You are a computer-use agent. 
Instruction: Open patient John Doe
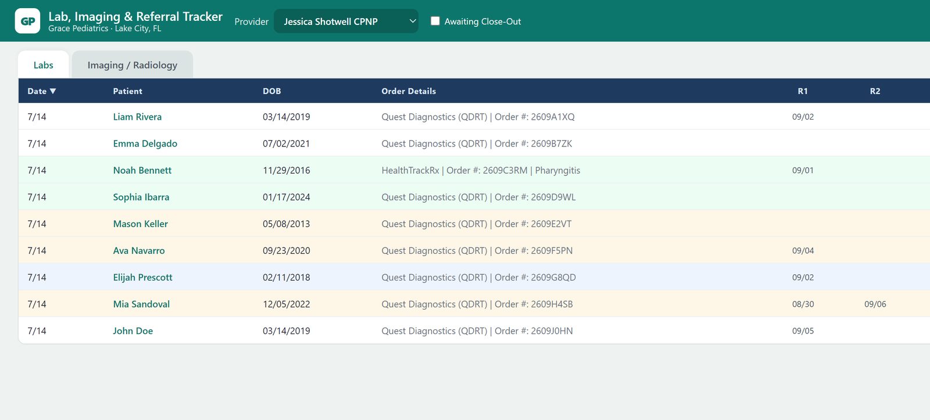(x=133, y=331)
